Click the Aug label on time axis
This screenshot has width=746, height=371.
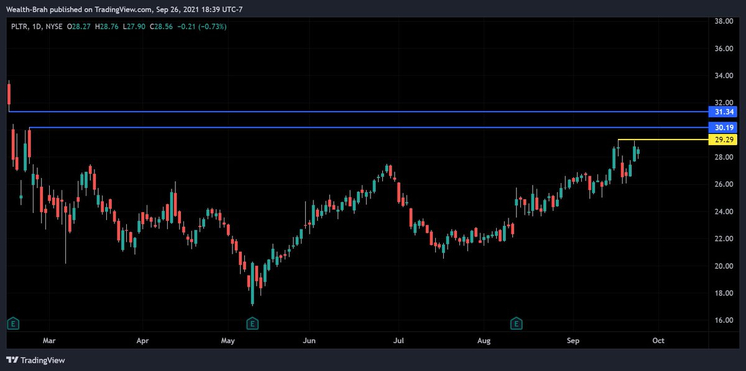(x=484, y=341)
